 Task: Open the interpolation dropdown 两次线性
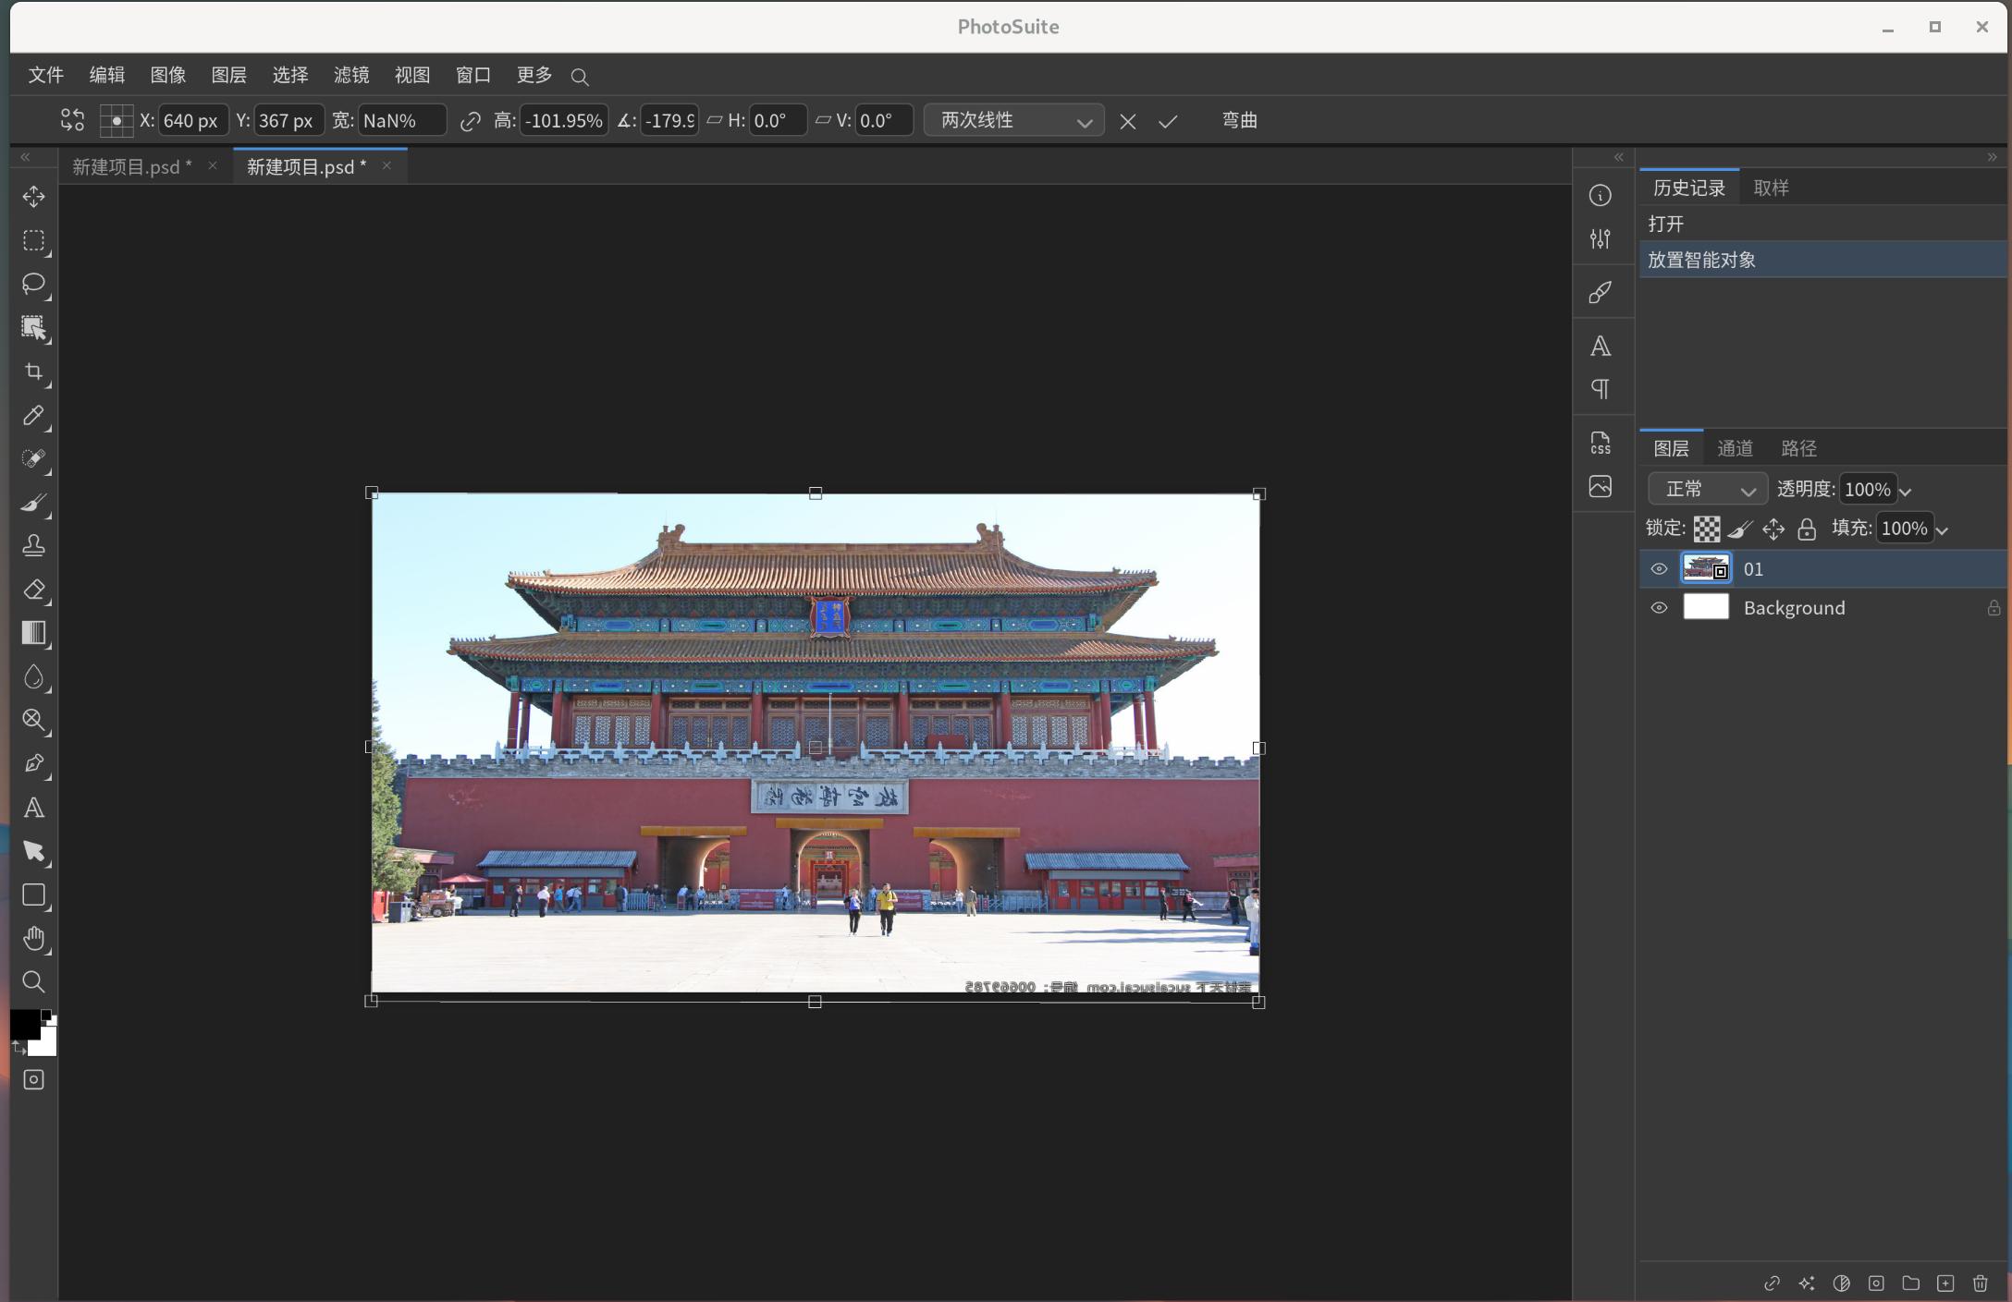point(1013,120)
